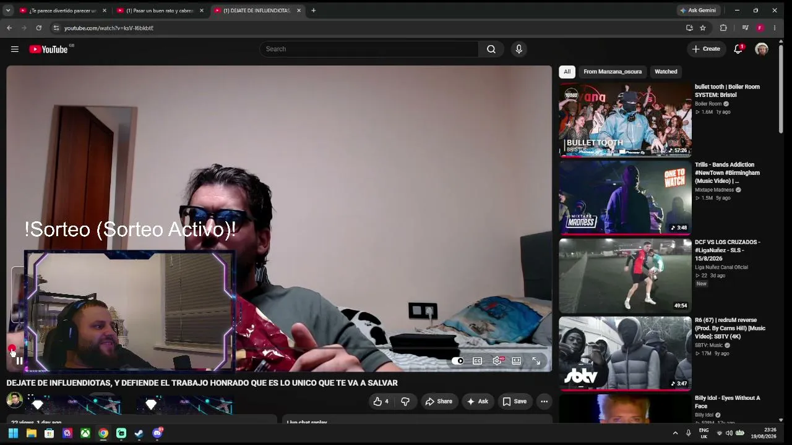Open Xbox app from taskbar
The height and width of the screenshot is (445, 792).
[85, 433]
